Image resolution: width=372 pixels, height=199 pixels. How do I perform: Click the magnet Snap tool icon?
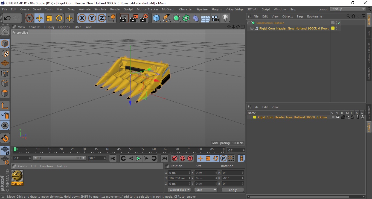click(x=5, y=138)
